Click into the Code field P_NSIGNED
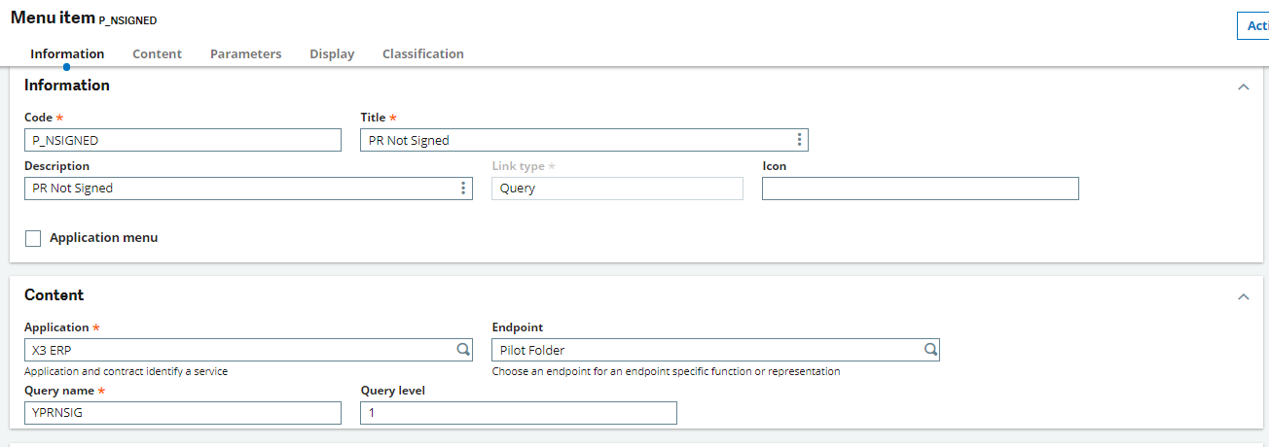 click(183, 140)
